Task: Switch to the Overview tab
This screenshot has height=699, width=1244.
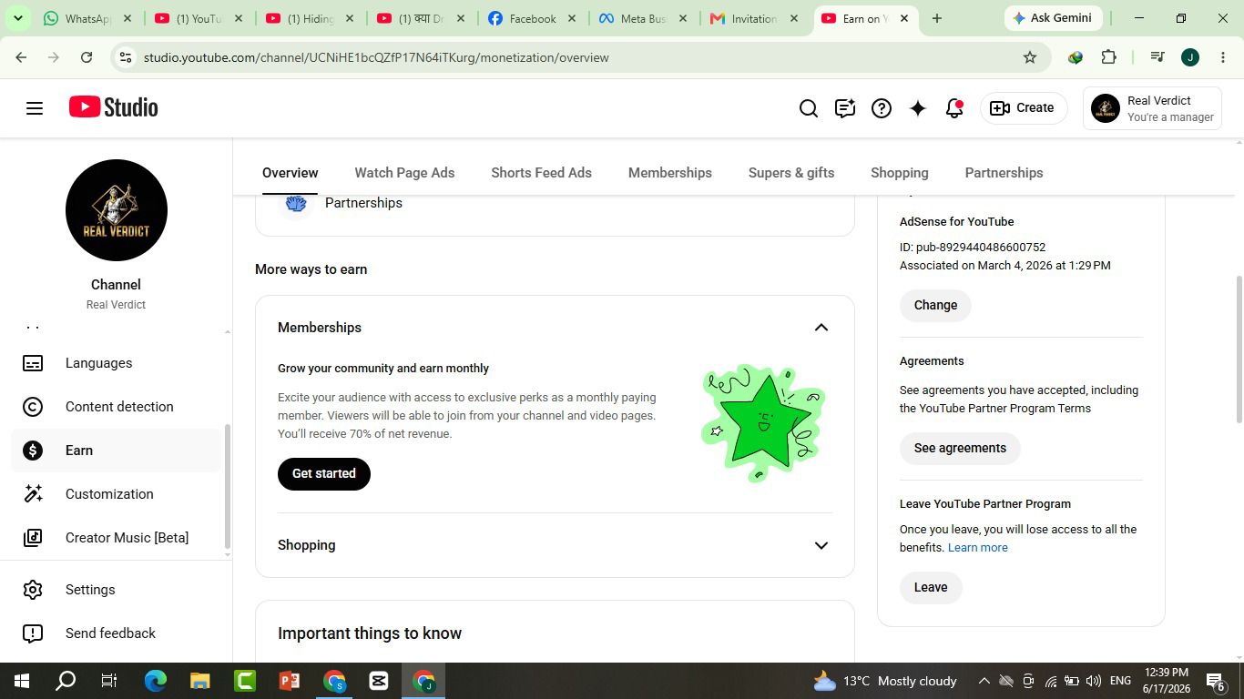Action: click(x=291, y=173)
